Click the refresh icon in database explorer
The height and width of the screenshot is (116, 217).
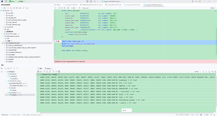8,8
